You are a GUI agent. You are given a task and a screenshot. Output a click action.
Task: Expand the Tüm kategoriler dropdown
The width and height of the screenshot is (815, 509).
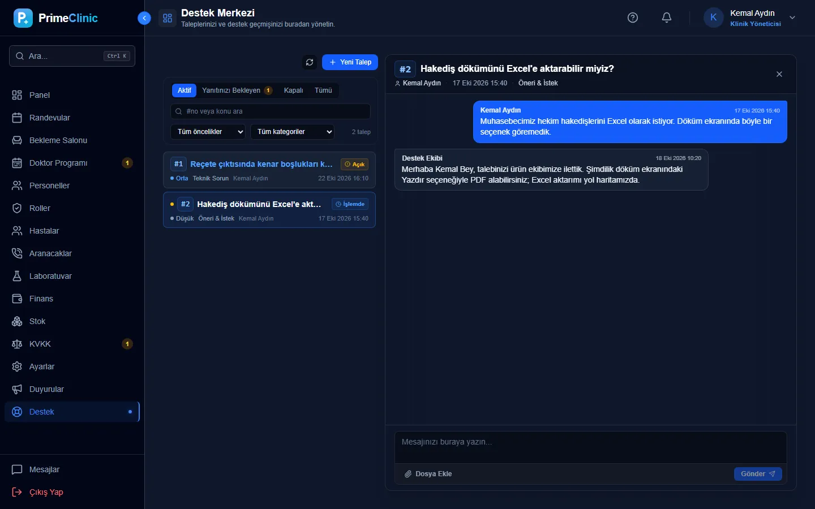(293, 132)
